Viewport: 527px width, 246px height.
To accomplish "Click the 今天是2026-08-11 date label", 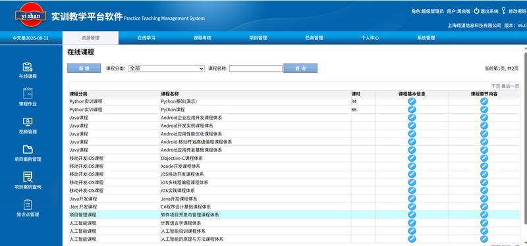I will 30,38.
